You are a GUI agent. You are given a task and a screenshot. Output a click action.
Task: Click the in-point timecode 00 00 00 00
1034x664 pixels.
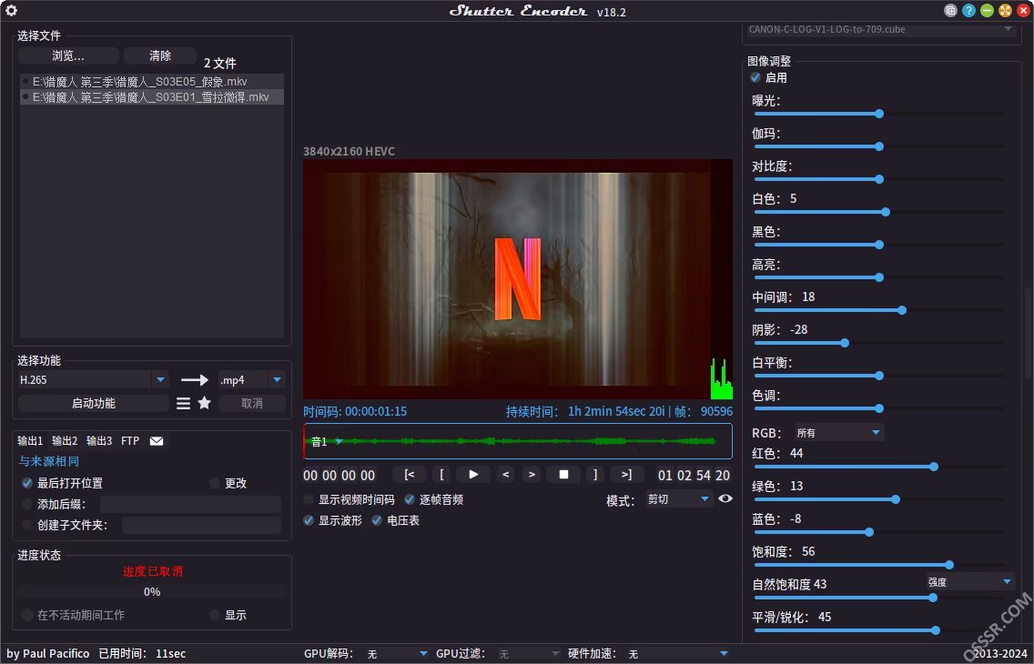tap(340, 475)
